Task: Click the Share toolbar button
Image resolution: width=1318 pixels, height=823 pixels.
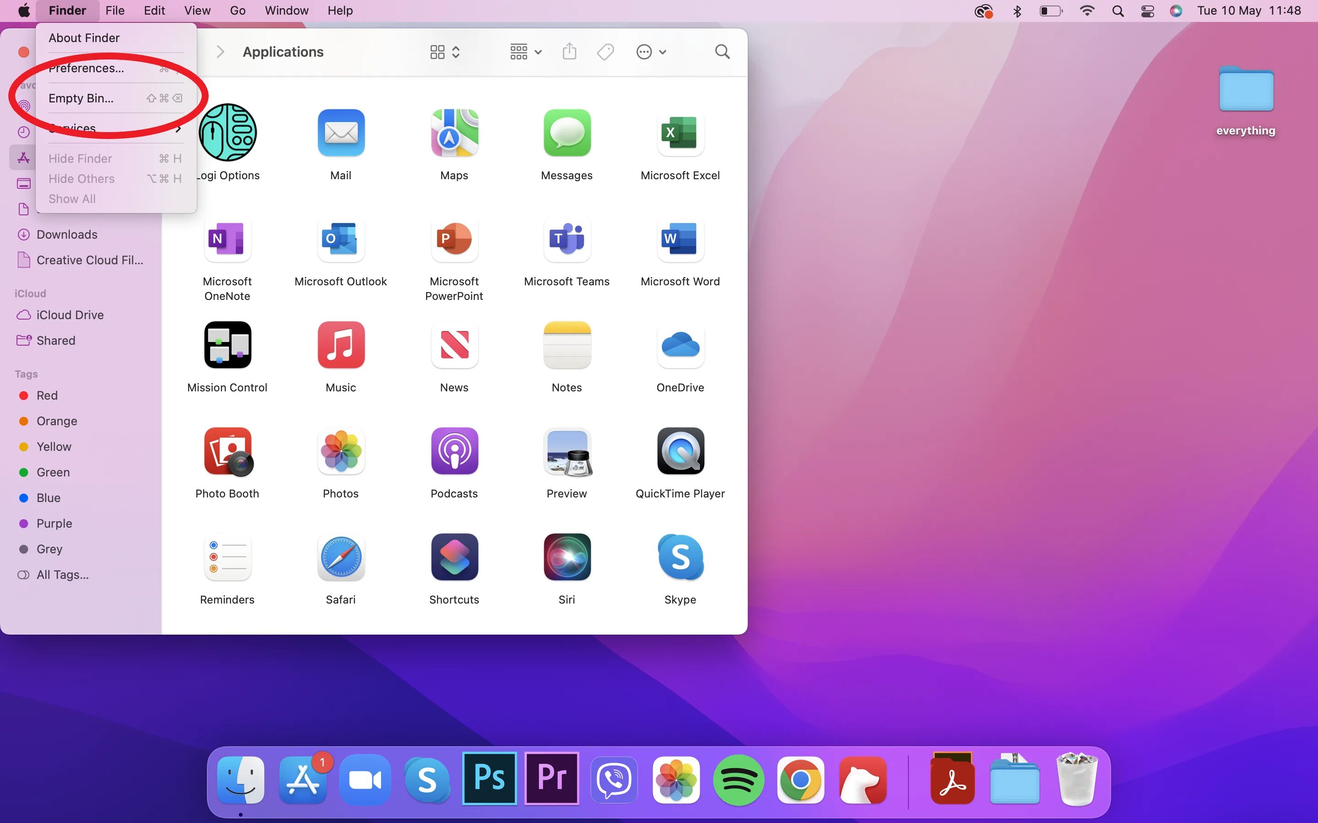Action: point(569,52)
